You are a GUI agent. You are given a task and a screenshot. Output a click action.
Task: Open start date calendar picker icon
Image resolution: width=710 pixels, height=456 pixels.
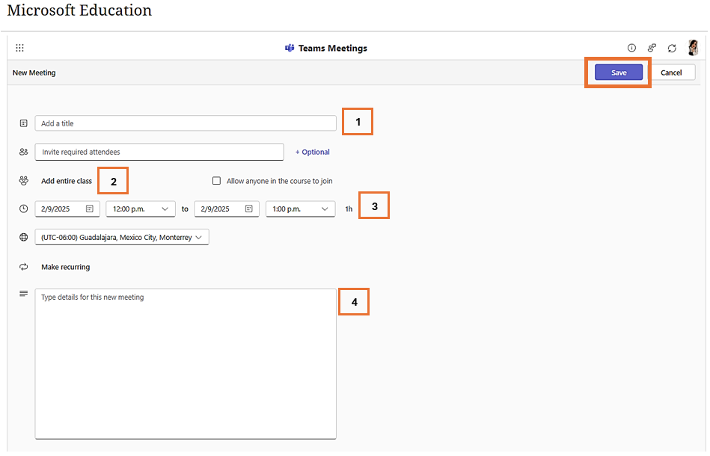coord(90,209)
